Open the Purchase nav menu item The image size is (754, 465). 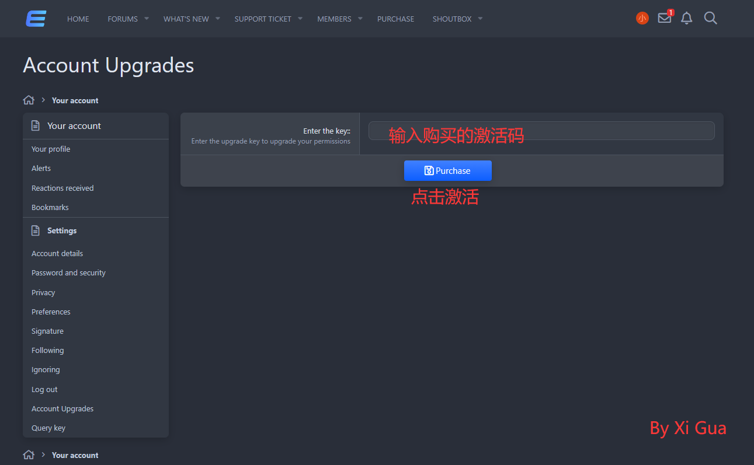(x=395, y=19)
